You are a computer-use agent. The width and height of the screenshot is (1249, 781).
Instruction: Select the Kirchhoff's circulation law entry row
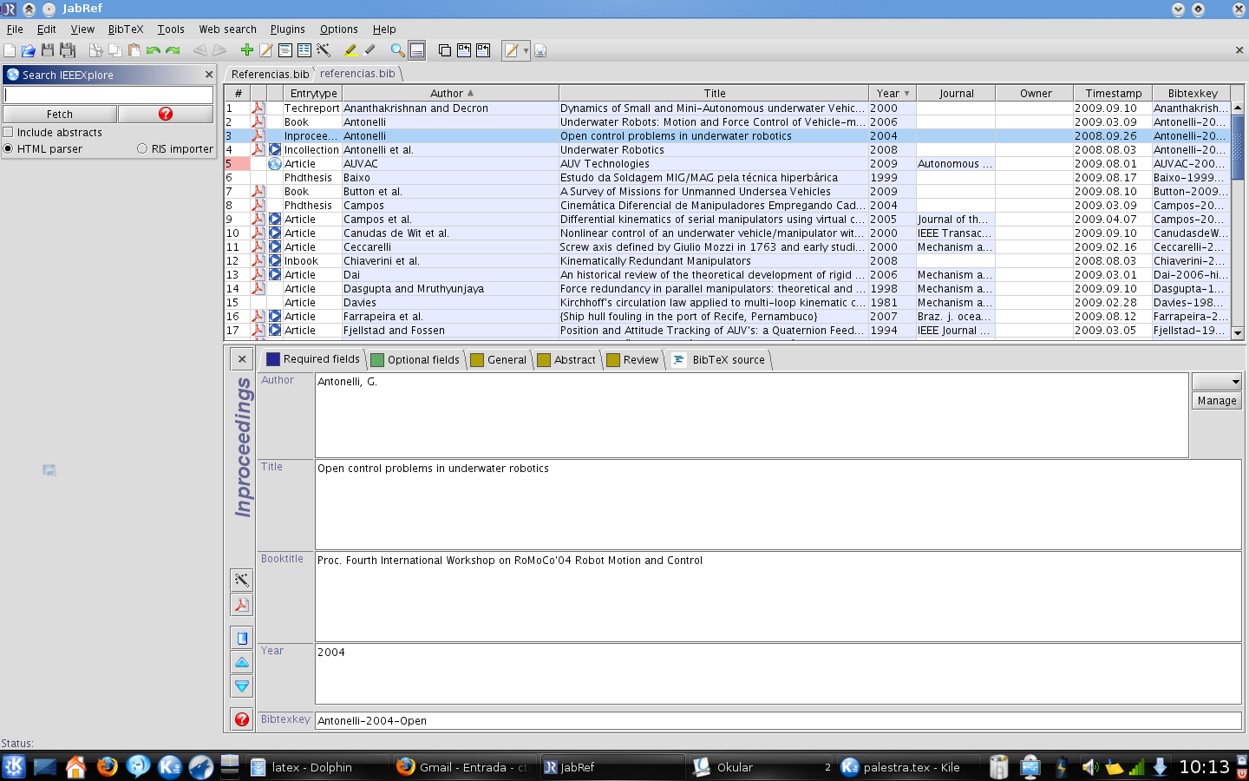727,303
